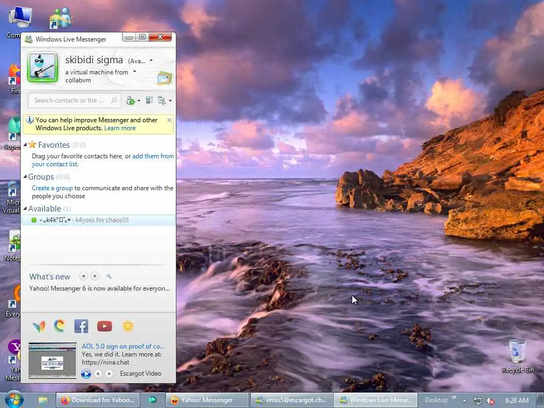
Task: Click the change contact list layout icon
Action: (x=149, y=100)
